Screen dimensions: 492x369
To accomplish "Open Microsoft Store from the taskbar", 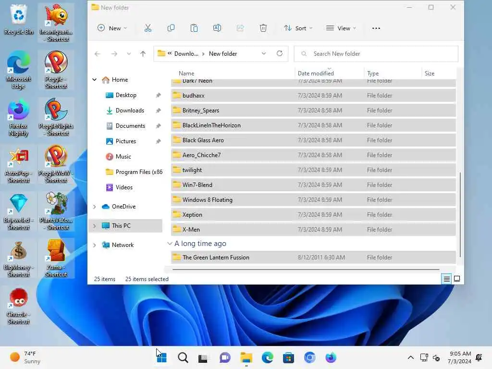I will 288,357.
